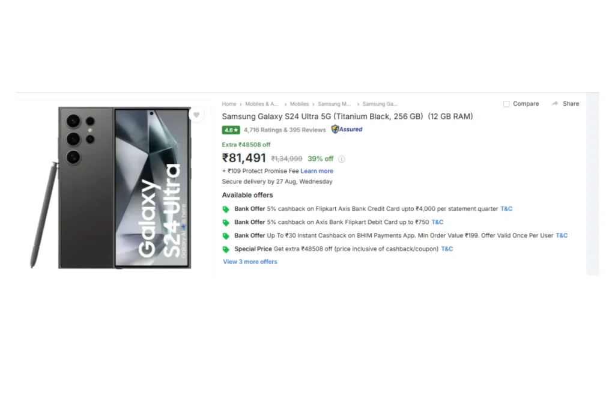This screenshot has height=410, width=615.
Task: Open T&C for BHIM Payments offer
Action: [x=562, y=235]
